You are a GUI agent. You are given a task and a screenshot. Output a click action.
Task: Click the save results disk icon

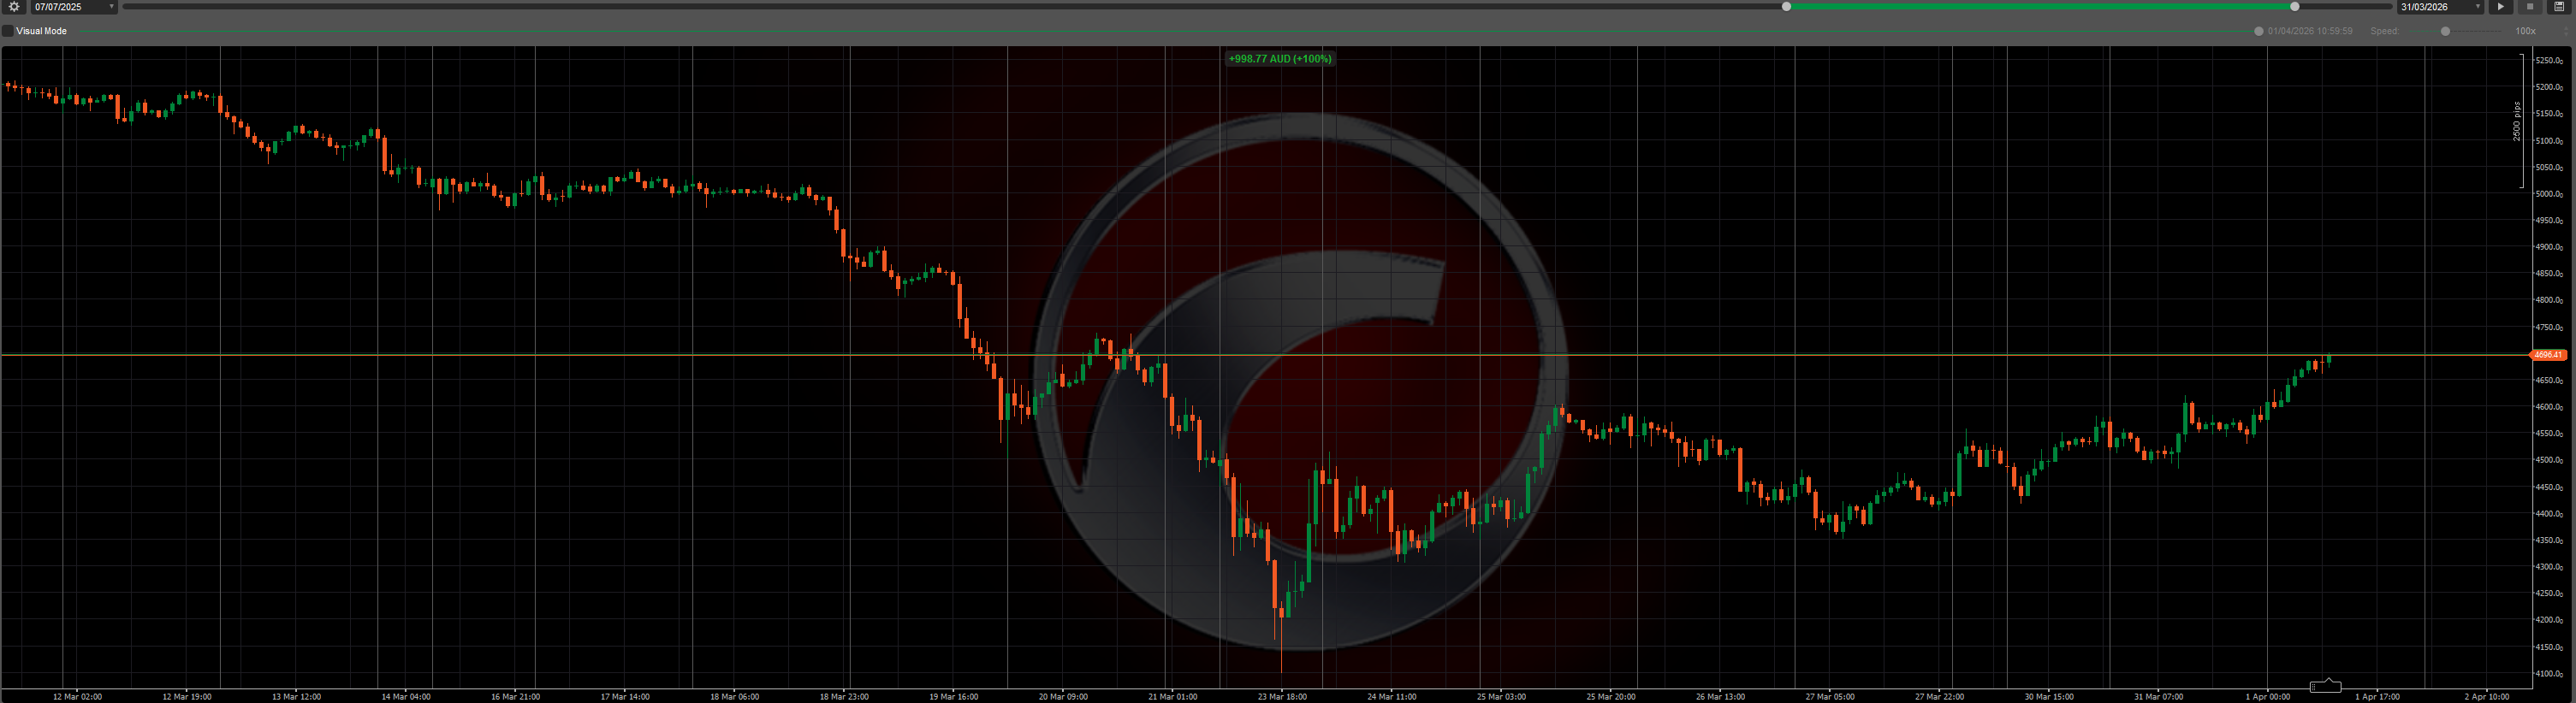coord(2559,6)
